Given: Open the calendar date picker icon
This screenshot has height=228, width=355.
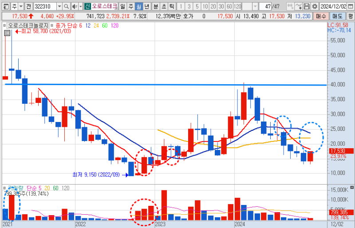Looking at the screenshot, I should (350, 6).
